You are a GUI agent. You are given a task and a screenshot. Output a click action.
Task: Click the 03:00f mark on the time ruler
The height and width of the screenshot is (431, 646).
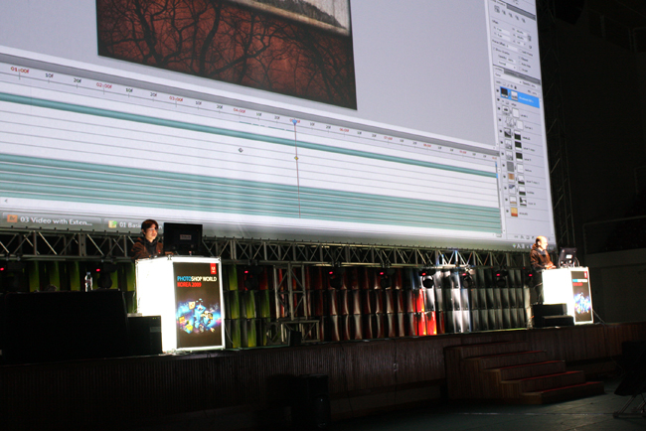tap(176, 98)
